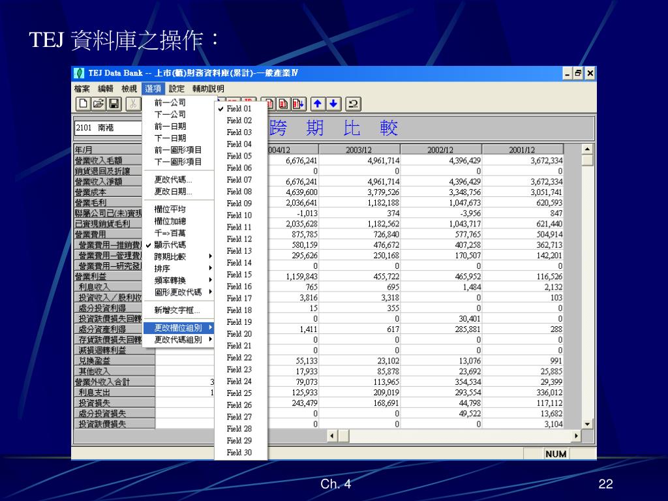
Task: Click the NUM status bar indicator
Action: pyautogui.click(x=556, y=454)
